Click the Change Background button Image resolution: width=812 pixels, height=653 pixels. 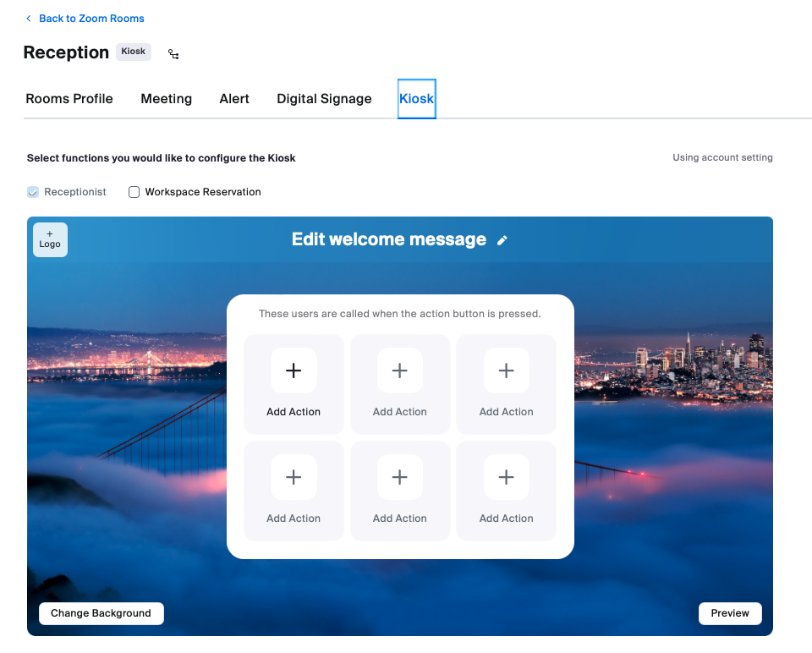[101, 613]
